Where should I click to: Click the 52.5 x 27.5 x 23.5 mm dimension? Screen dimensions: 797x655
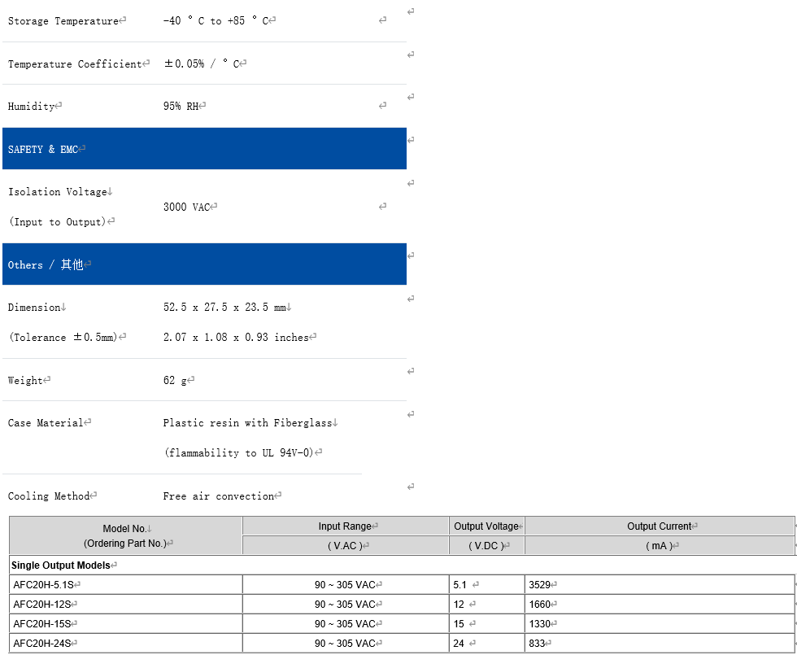pos(224,308)
